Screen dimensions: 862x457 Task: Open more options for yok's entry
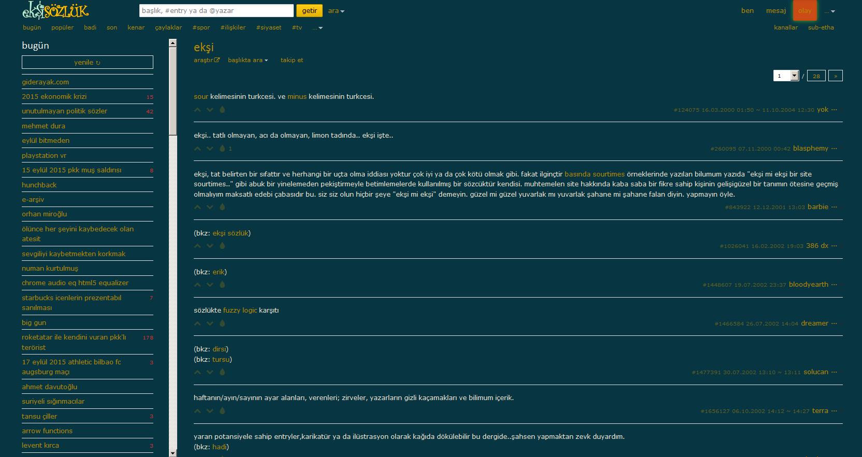pos(834,110)
